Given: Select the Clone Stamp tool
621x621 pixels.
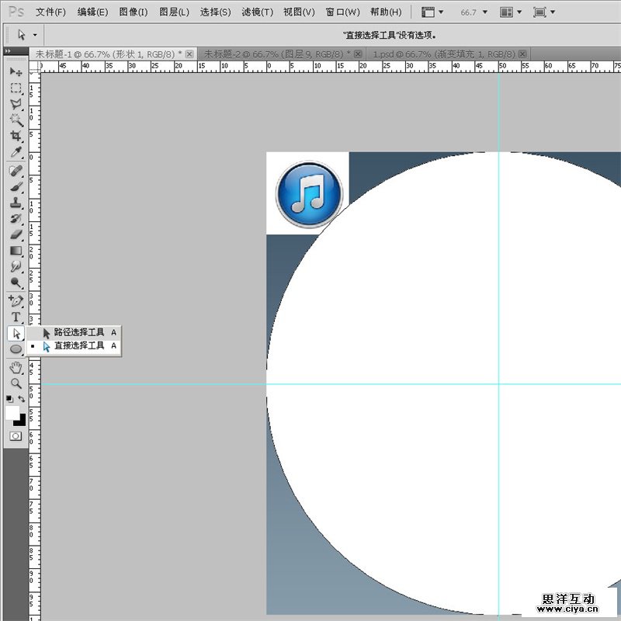Looking at the screenshot, I should pyautogui.click(x=16, y=202).
